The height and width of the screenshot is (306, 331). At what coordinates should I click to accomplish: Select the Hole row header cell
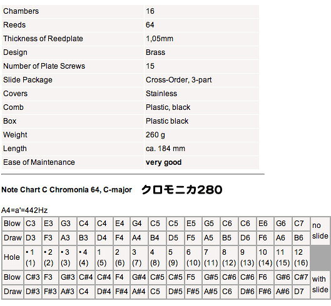13,257
